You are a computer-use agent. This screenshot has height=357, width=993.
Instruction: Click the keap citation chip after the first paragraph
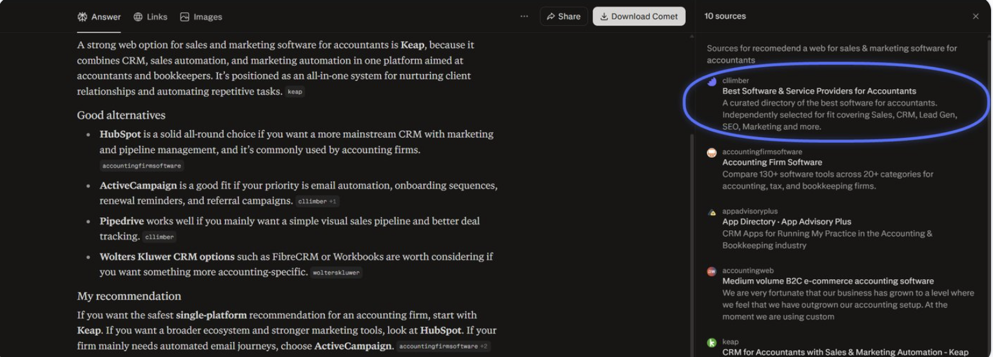pyautogui.click(x=295, y=92)
